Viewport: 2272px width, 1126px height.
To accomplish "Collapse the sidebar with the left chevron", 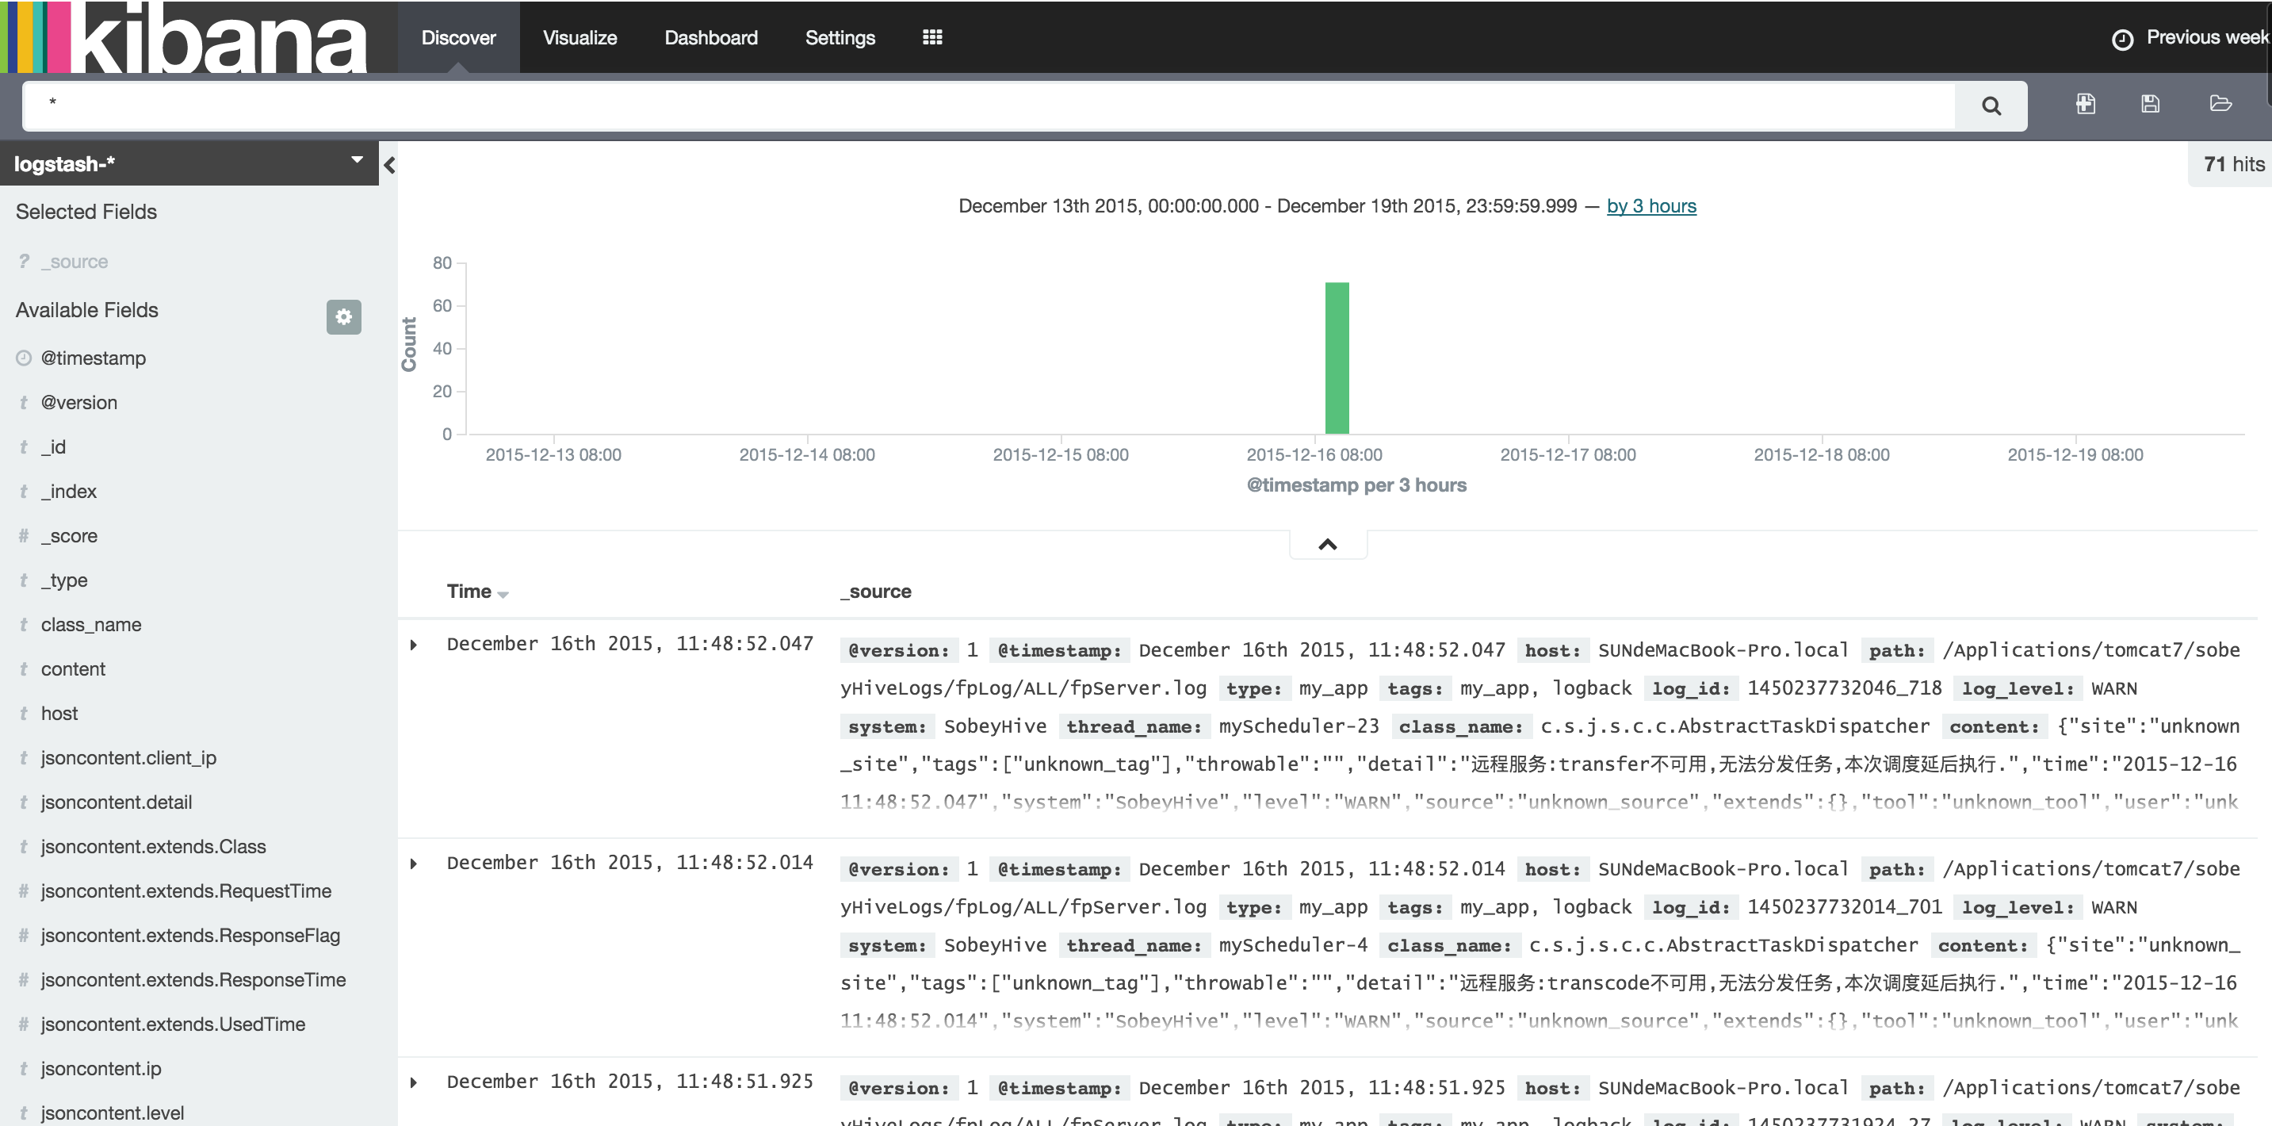I will pyautogui.click(x=389, y=165).
